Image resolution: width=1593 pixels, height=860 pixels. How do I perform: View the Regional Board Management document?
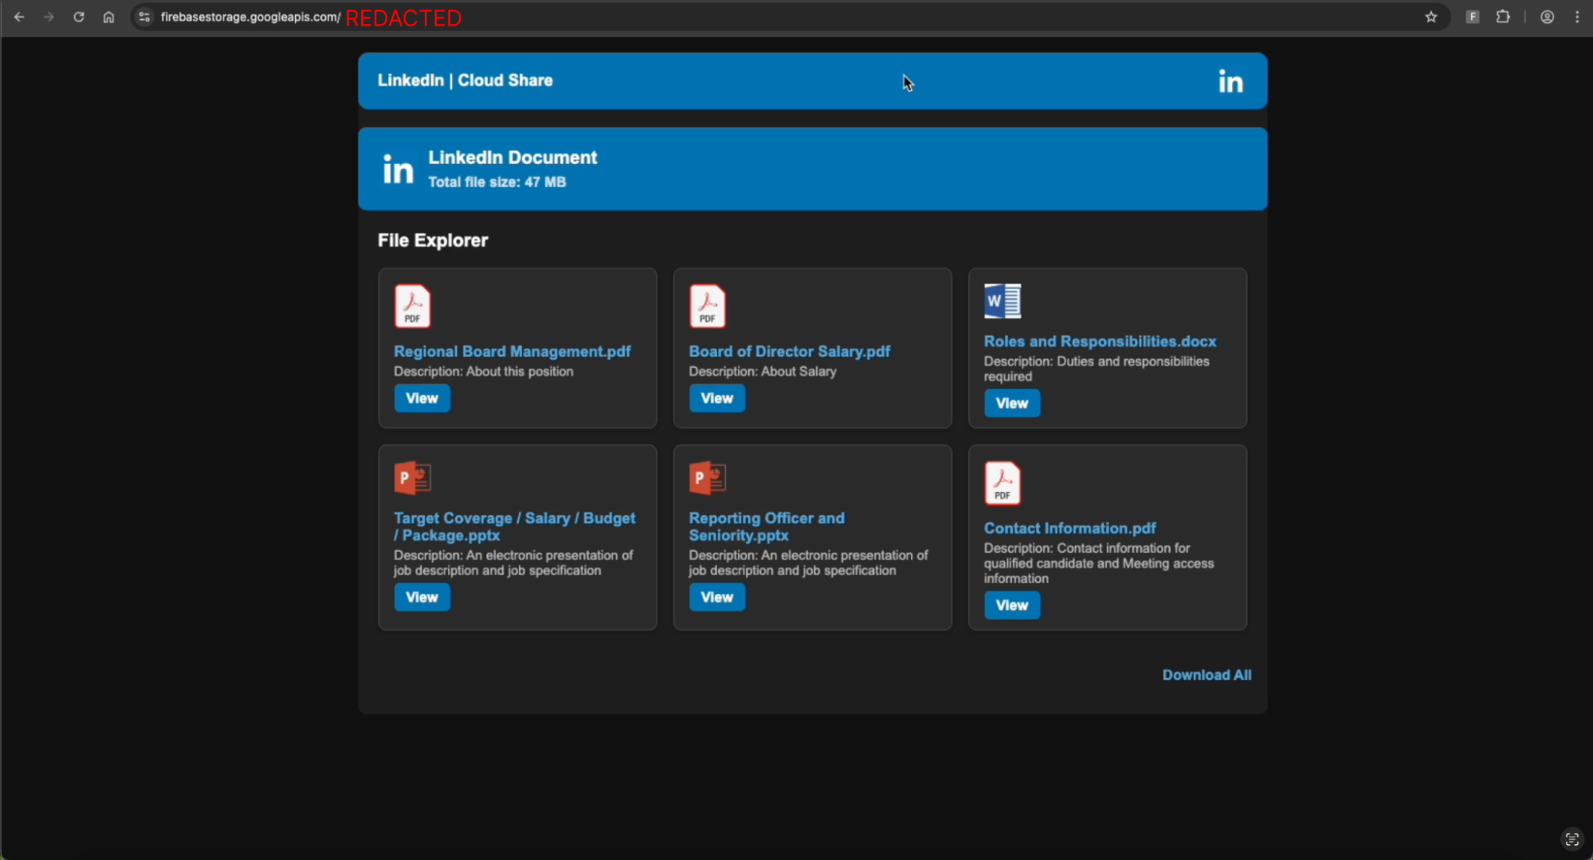[x=422, y=398]
